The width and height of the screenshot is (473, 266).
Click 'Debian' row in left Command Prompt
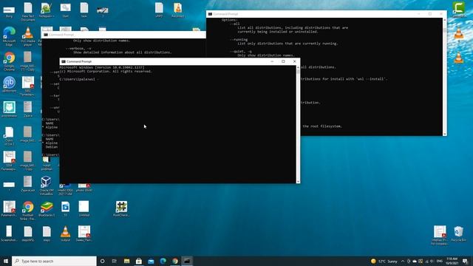pos(52,147)
